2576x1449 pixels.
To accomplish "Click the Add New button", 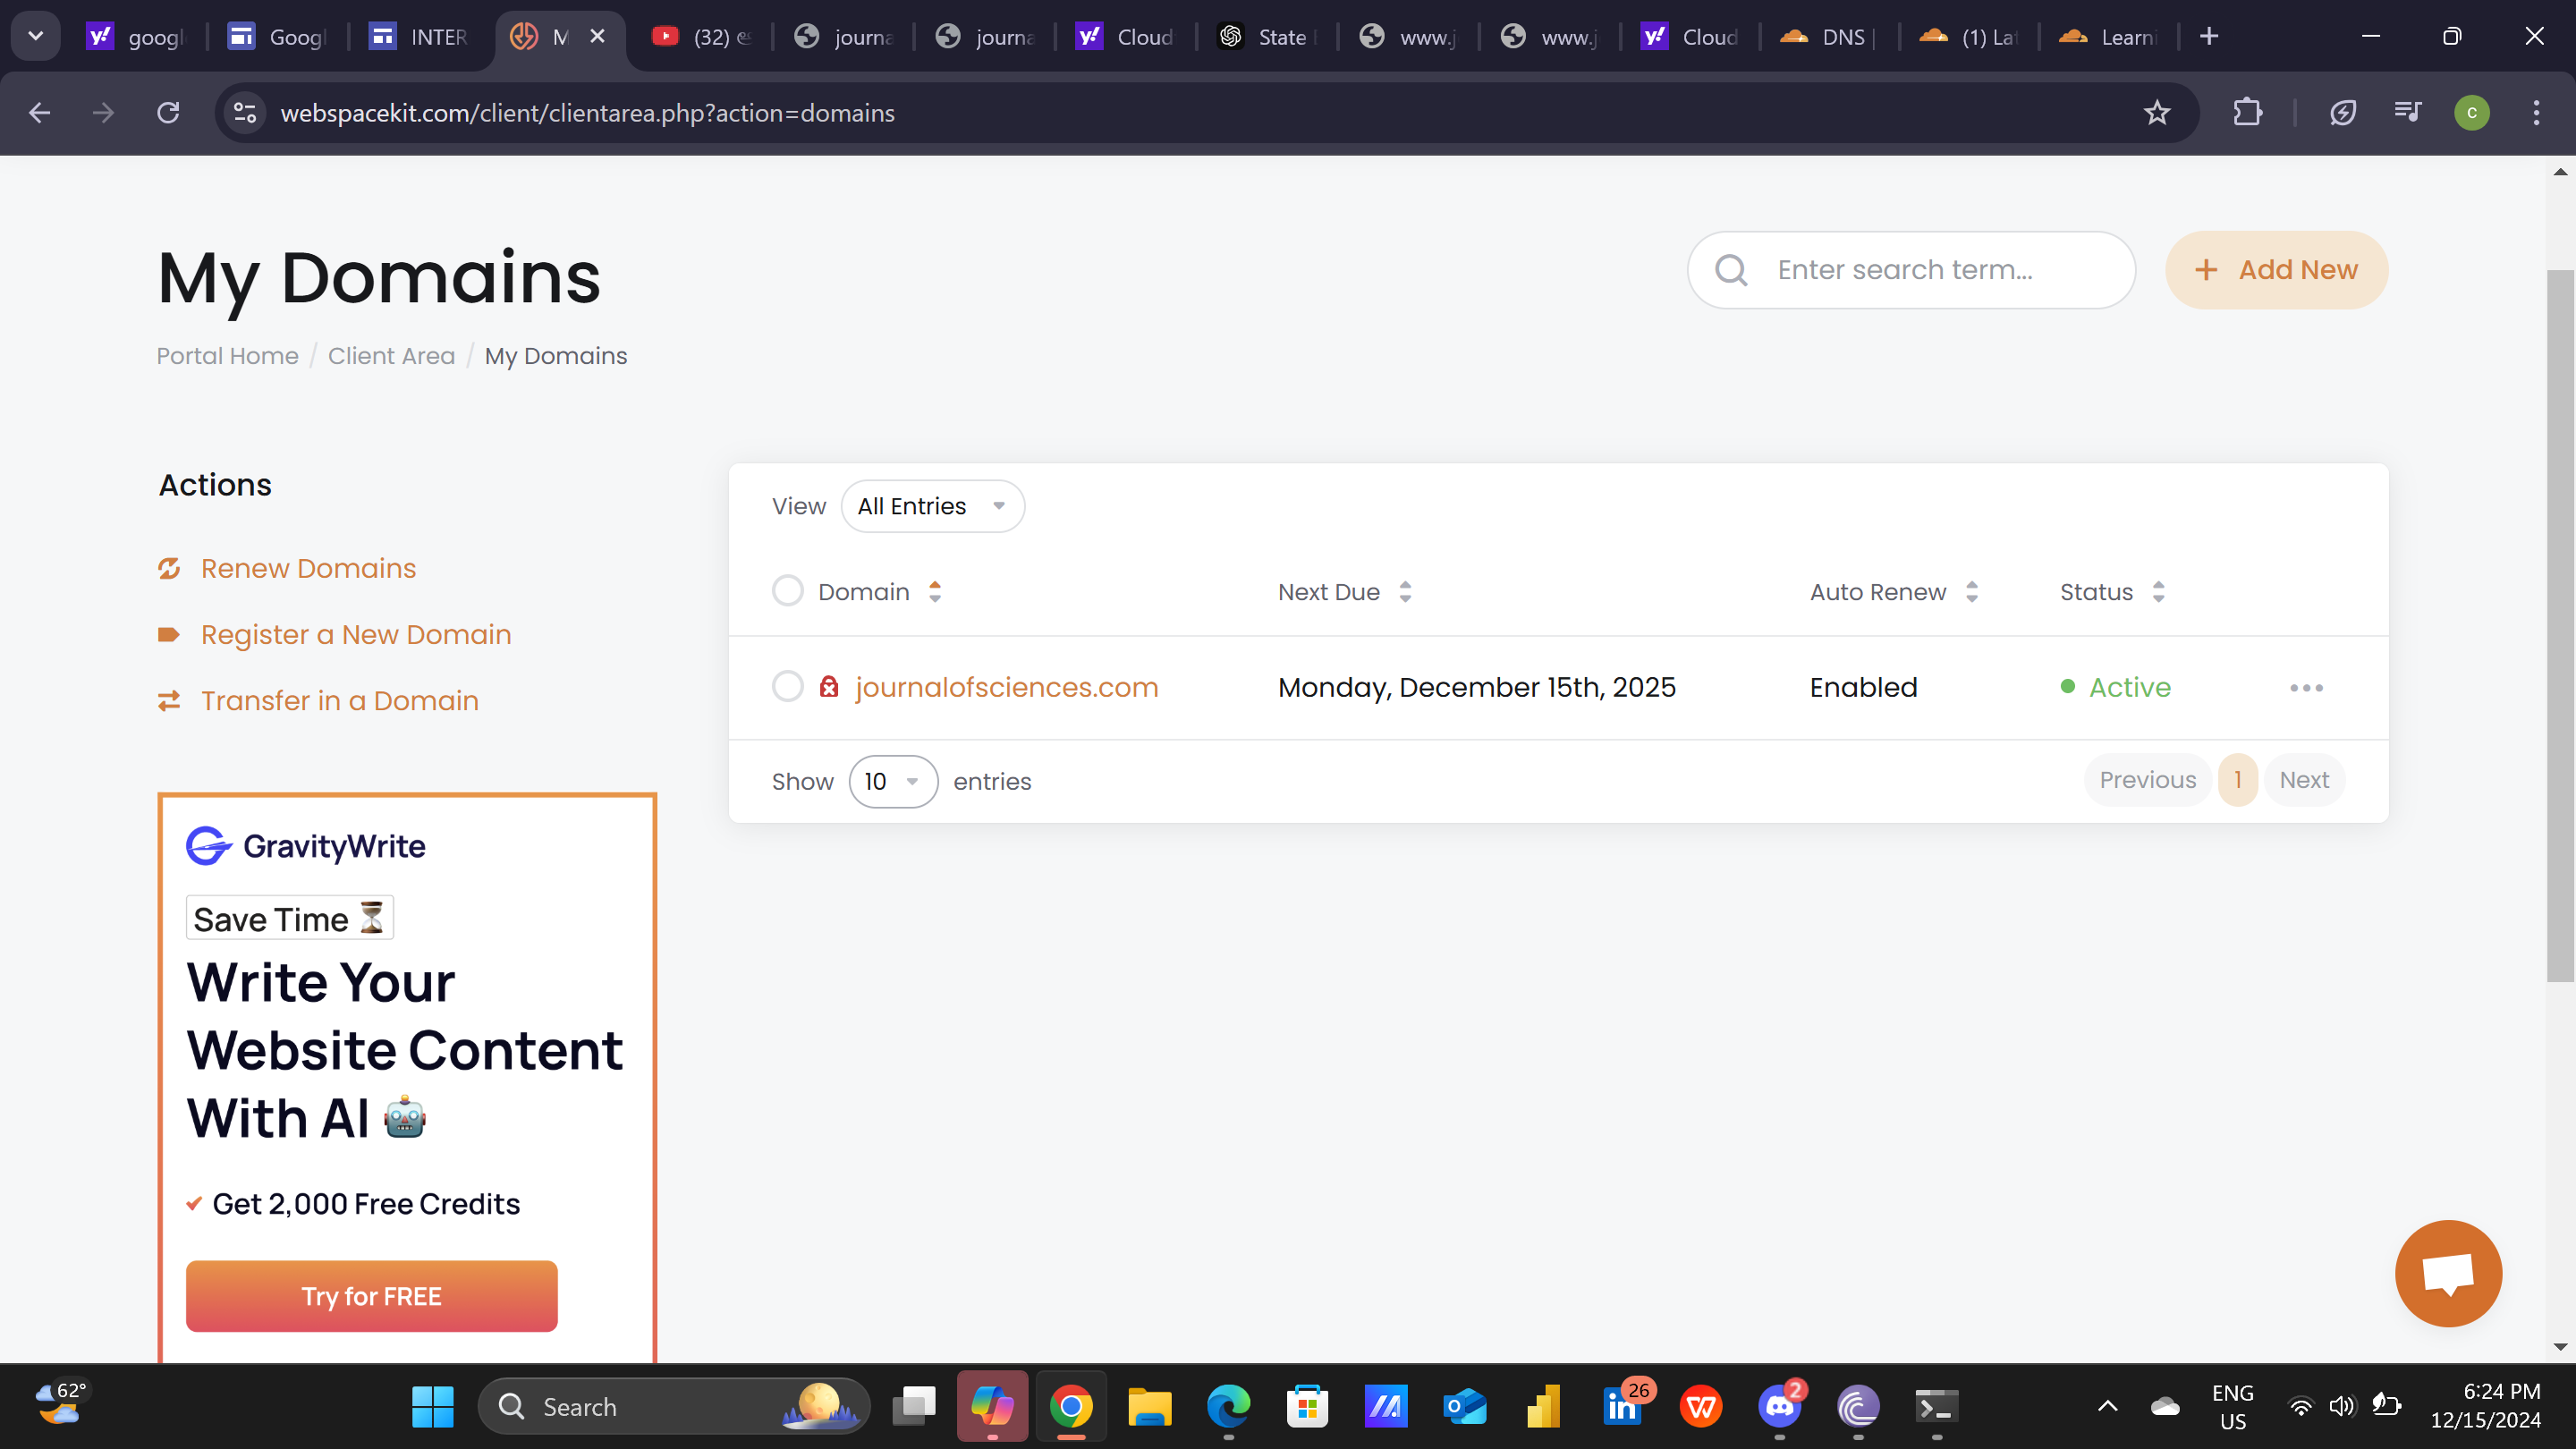I will pyautogui.click(x=2276, y=270).
